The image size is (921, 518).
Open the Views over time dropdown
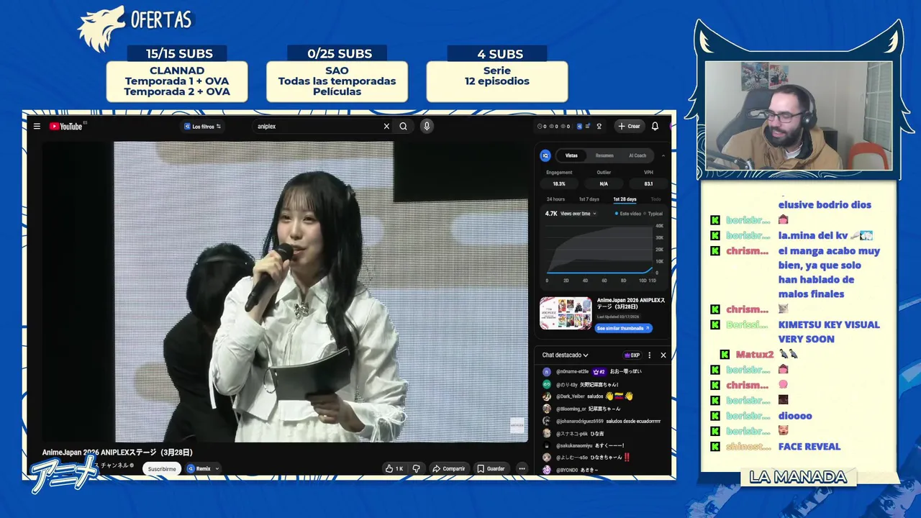pyautogui.click(x=579, y=214)
